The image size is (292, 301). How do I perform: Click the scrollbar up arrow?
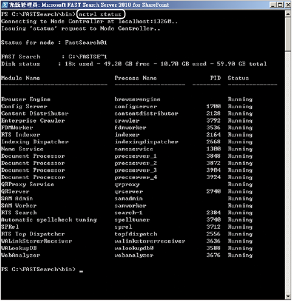(x=287, y=14)
